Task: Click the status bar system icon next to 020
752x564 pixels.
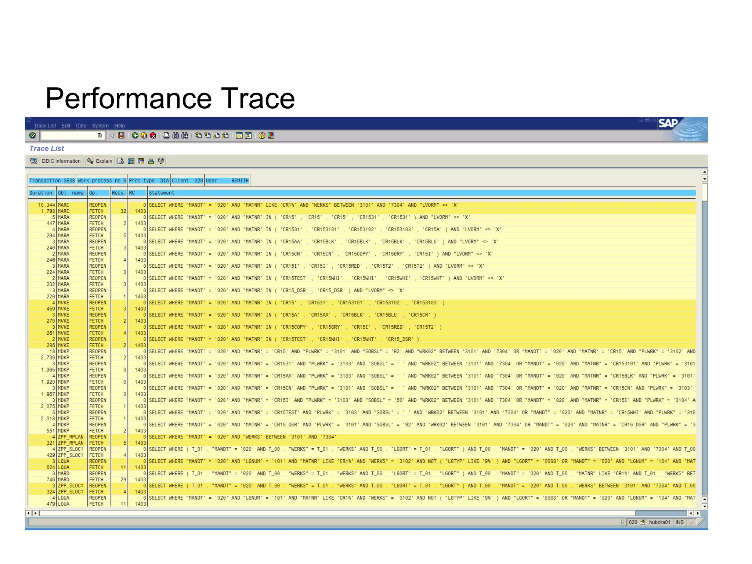Action: click(642, 522)
